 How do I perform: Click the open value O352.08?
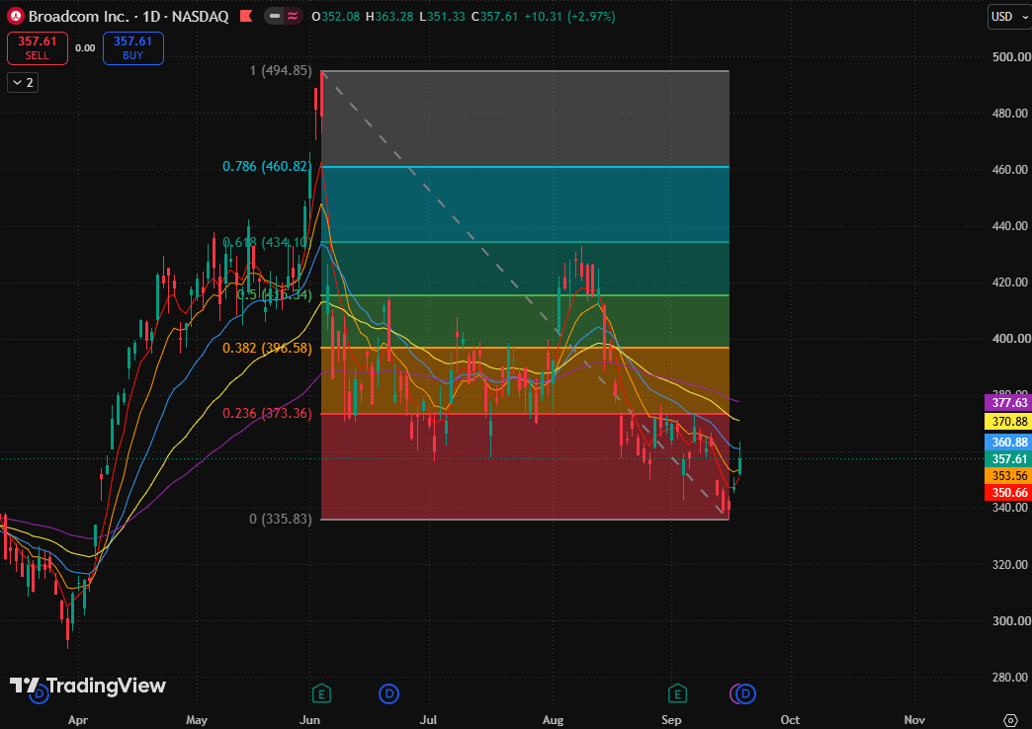[x=336, y=17]
